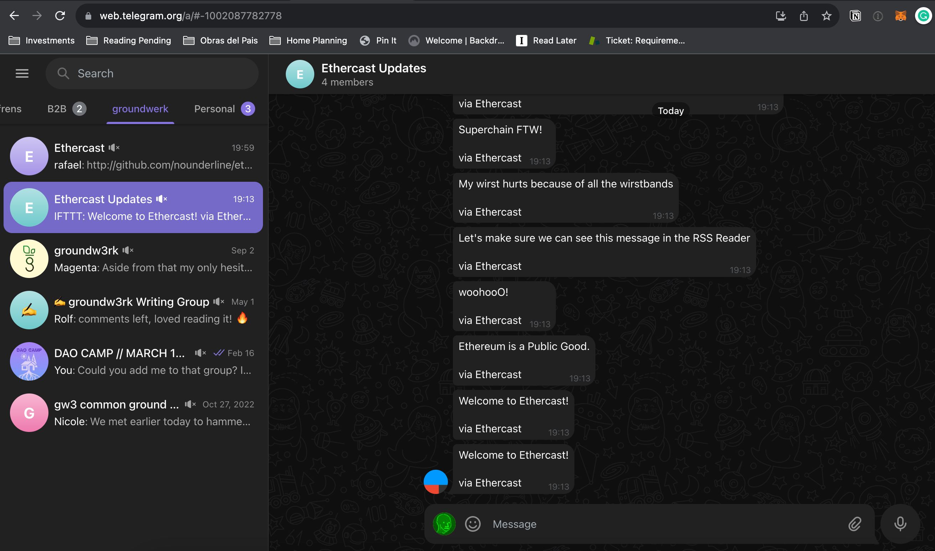Open the gw3 common ground chat

point(133,412)
